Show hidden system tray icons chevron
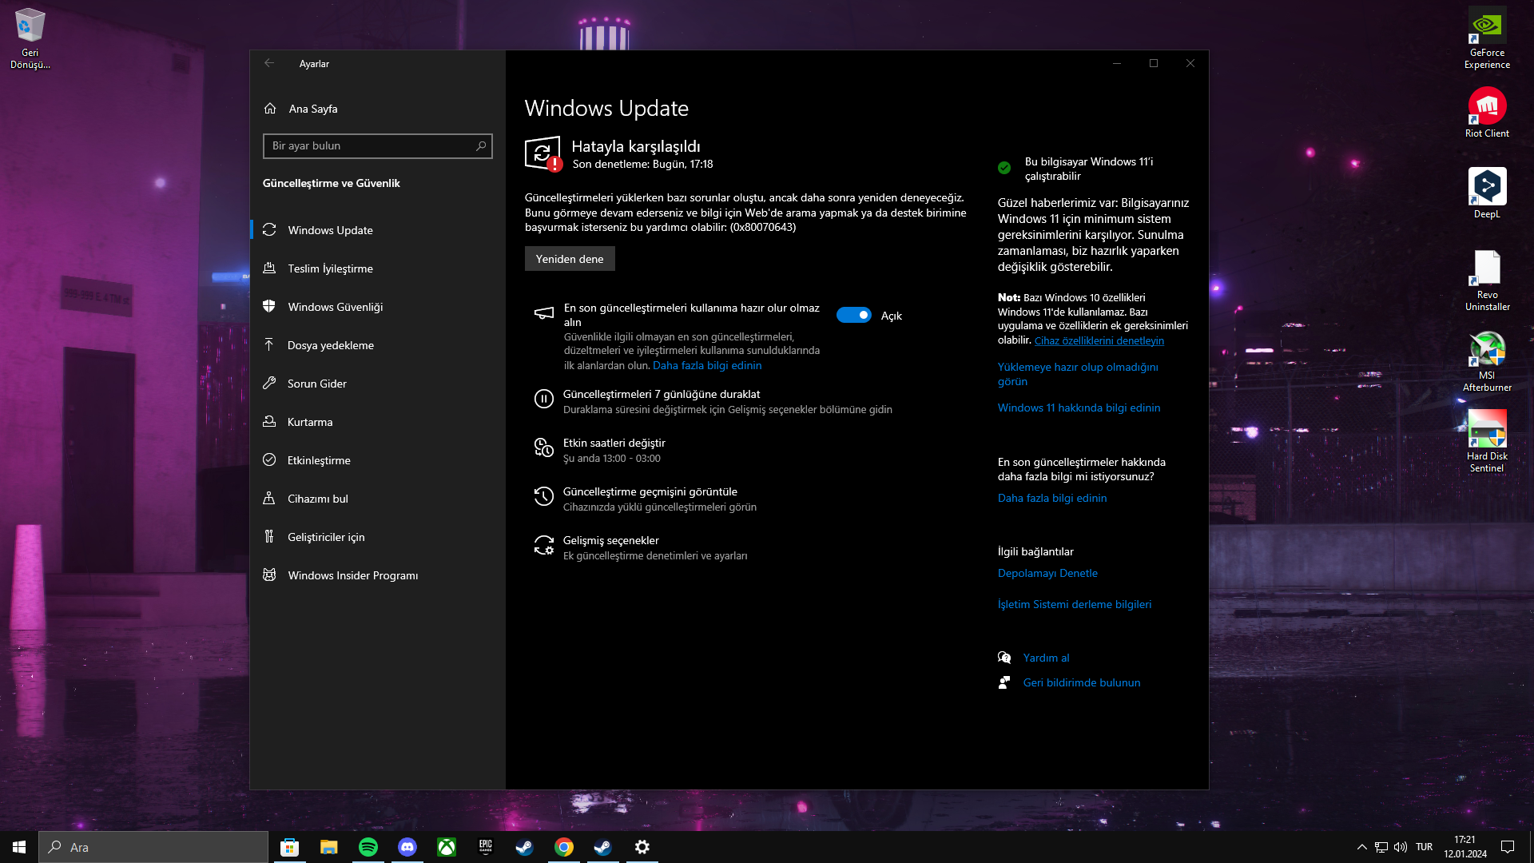This screenshot has width=1534, height=863. click(1361, 847)
